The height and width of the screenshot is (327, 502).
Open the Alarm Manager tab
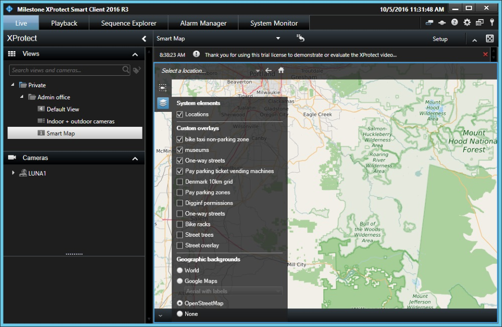(x=202, y=23)
